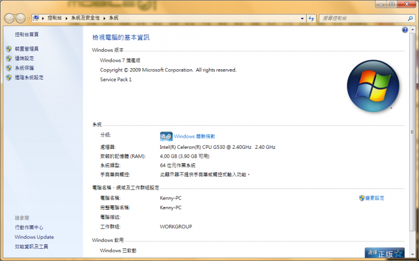Select 控制台 in the address breadcrumb
Viewport: 419px width, 261px height.
pos(55,18)
